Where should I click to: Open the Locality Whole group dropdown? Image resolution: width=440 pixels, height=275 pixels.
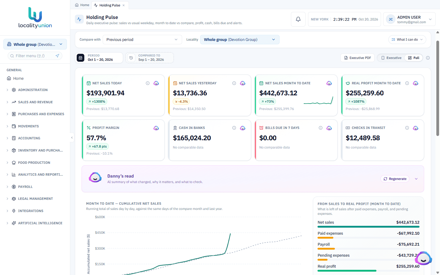coord(240,40)
